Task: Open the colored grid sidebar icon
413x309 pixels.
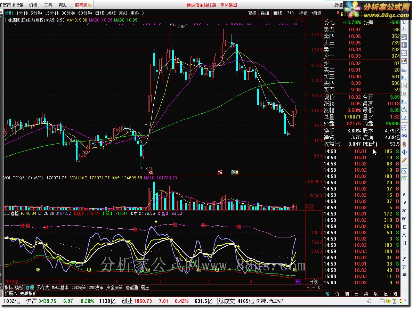Action: pos(404,45)
